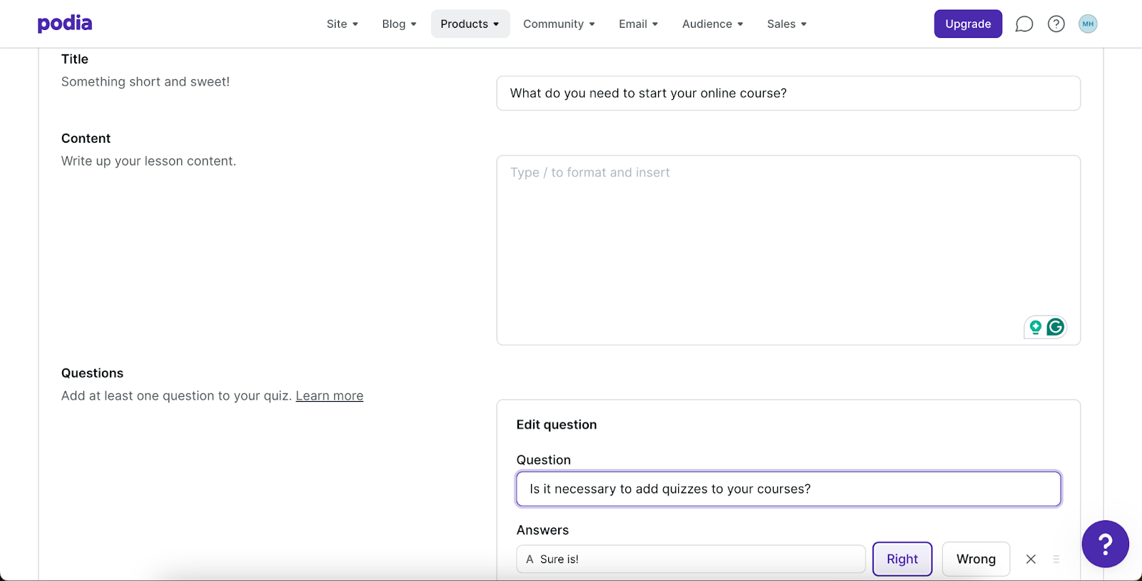The width and height of the screenshot is (1142, 581).
Task: Mark answer A as Wrong
Action: [976, 559]
